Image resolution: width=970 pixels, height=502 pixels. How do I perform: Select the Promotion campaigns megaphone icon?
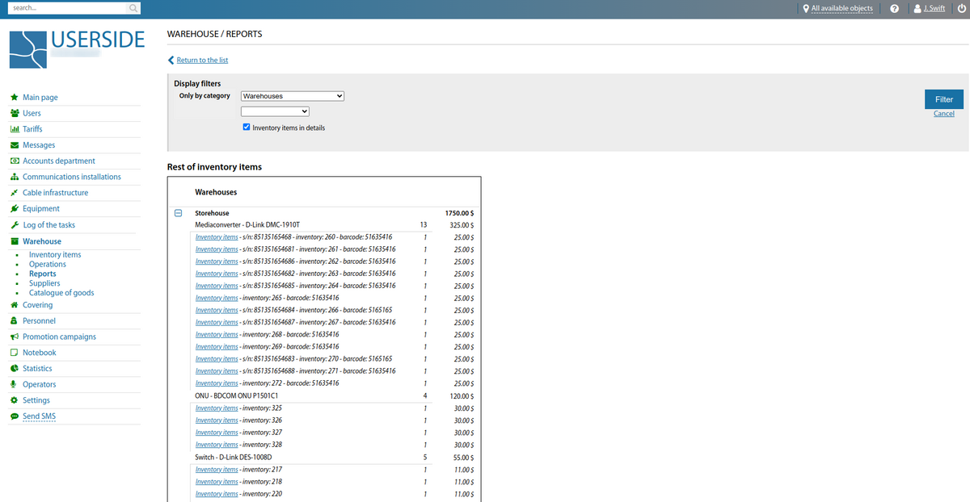[x=15, y=336]
